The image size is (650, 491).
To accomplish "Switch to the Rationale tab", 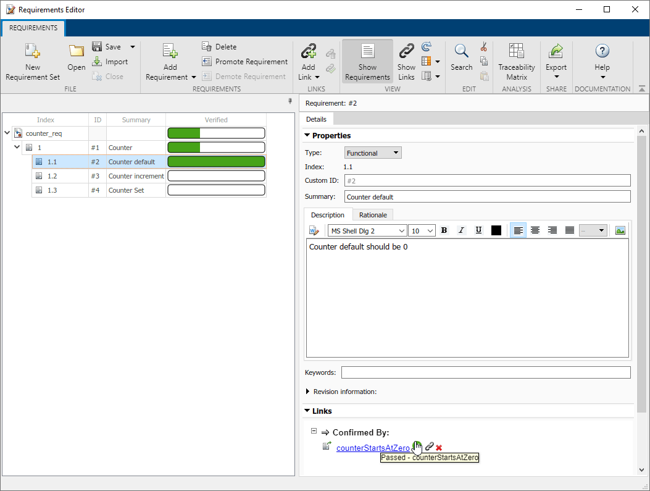I will 373,214.
